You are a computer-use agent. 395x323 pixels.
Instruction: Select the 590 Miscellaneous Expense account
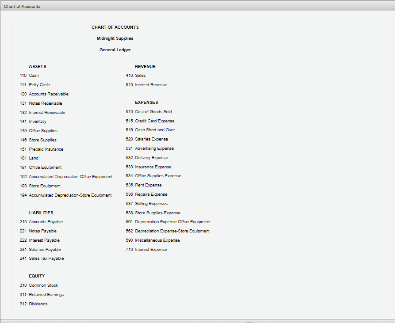point(153,240)
